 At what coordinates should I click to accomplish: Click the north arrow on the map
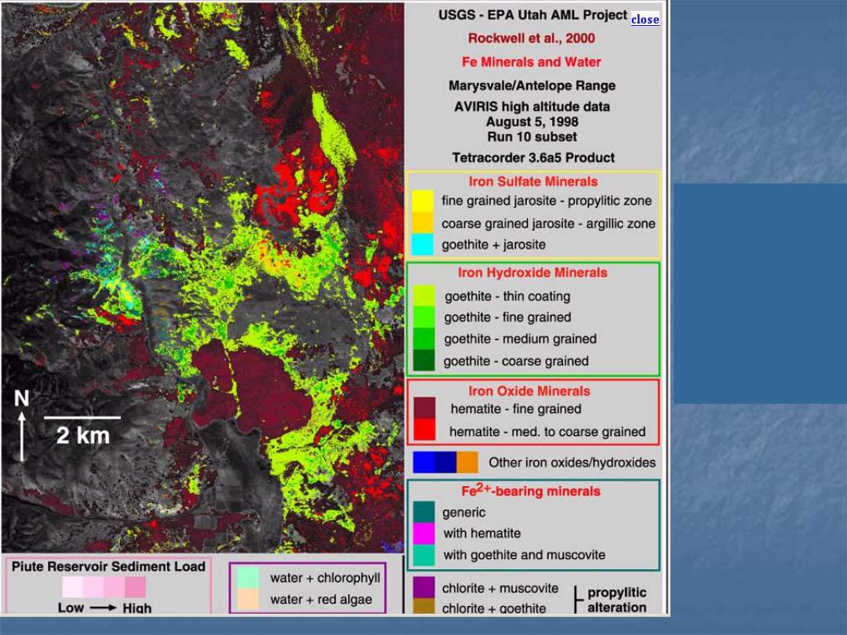(22, 437)
